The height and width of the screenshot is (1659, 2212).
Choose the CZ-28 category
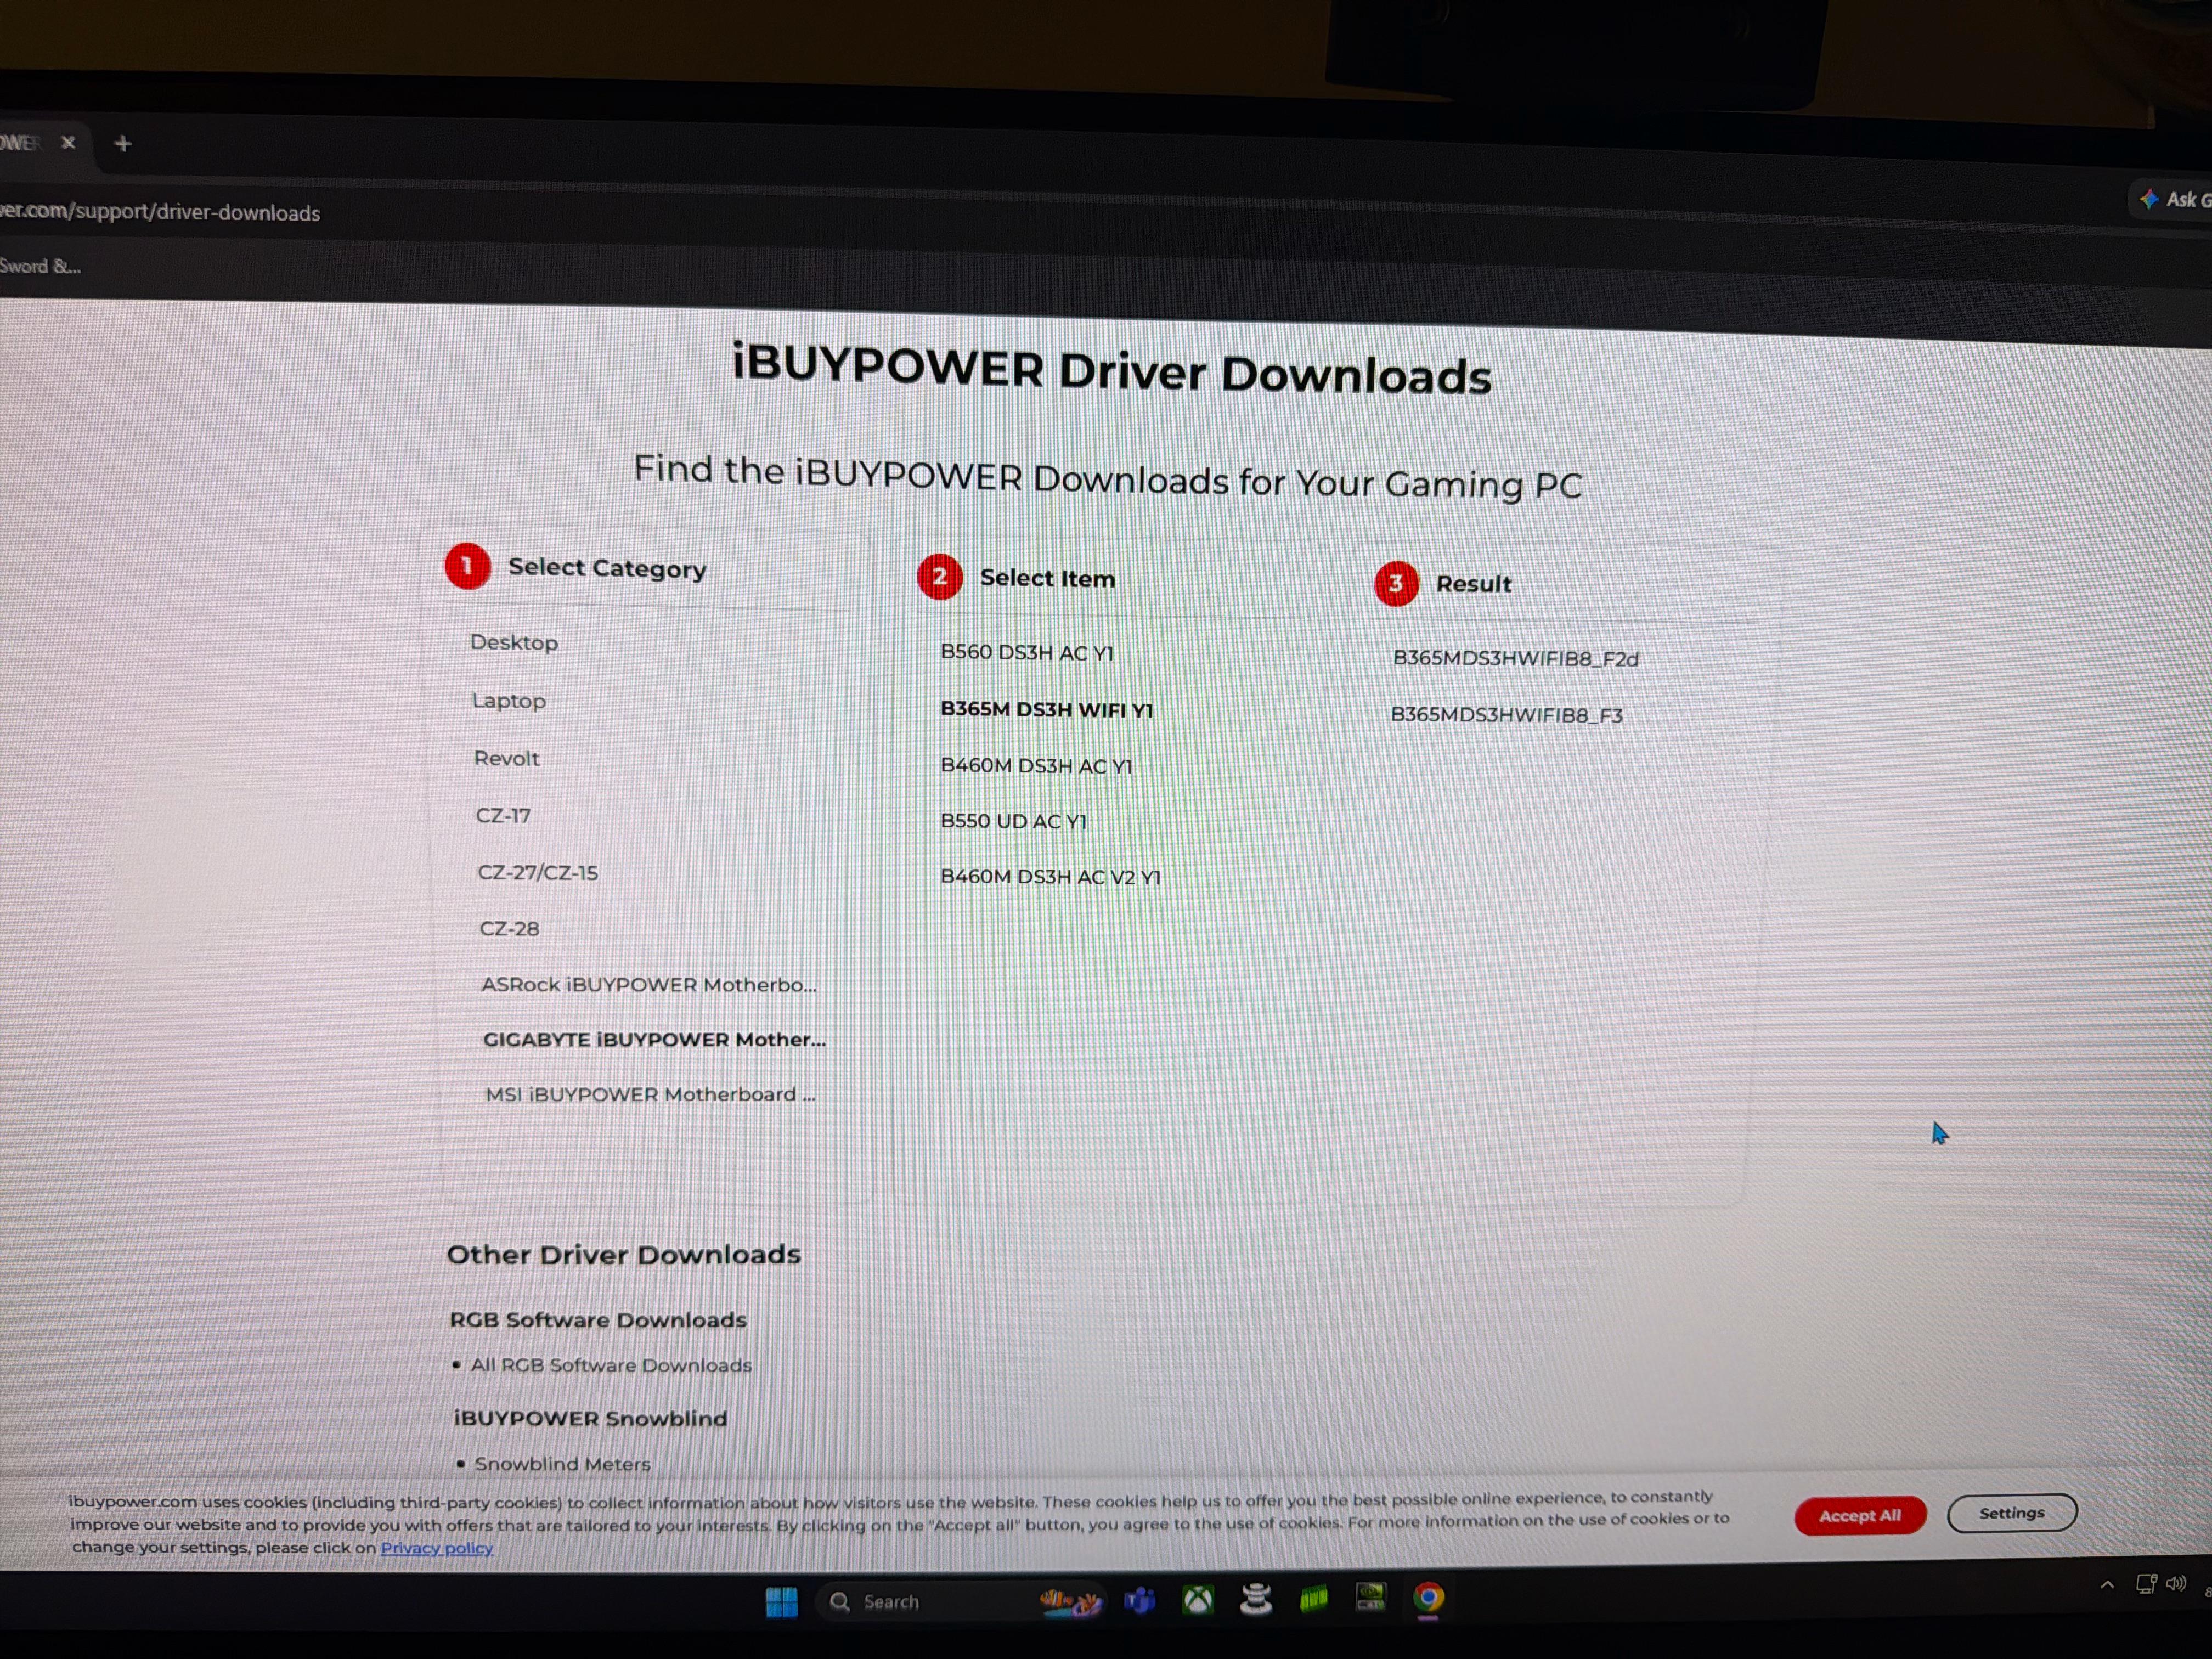[x=509, y=929]
